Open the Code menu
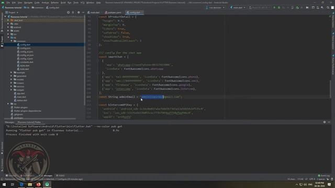Viewport: 335px width, 188px height. coord(37,3)
